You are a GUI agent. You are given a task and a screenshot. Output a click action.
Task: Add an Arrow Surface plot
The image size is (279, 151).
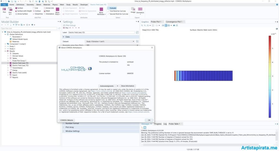coord(21,14)
